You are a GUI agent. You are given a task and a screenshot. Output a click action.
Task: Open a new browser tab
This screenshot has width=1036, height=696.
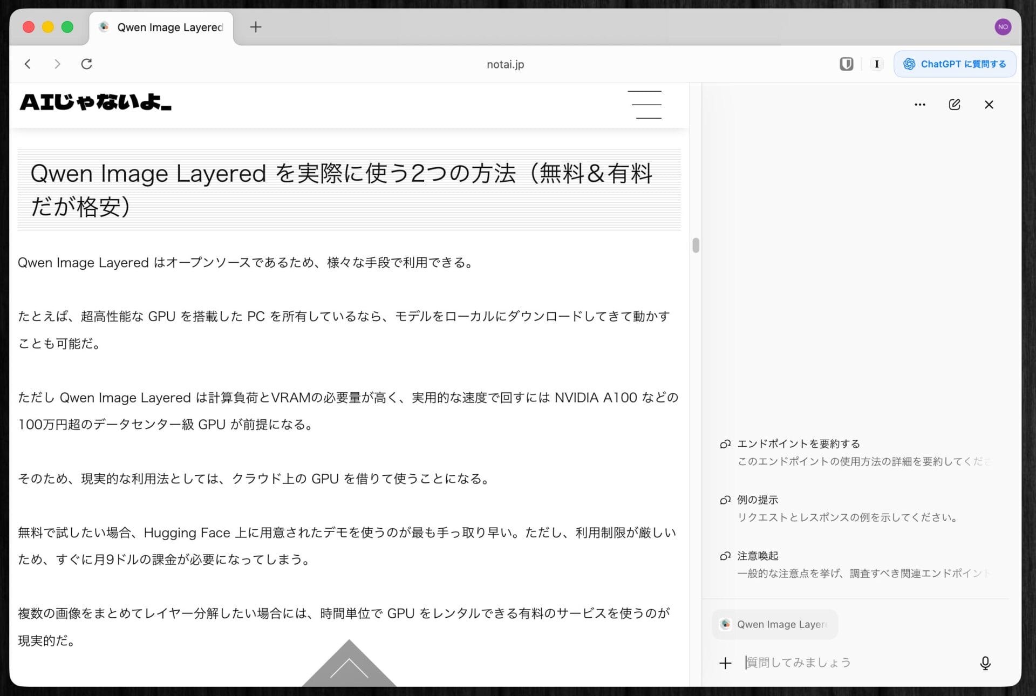[256, 27]
